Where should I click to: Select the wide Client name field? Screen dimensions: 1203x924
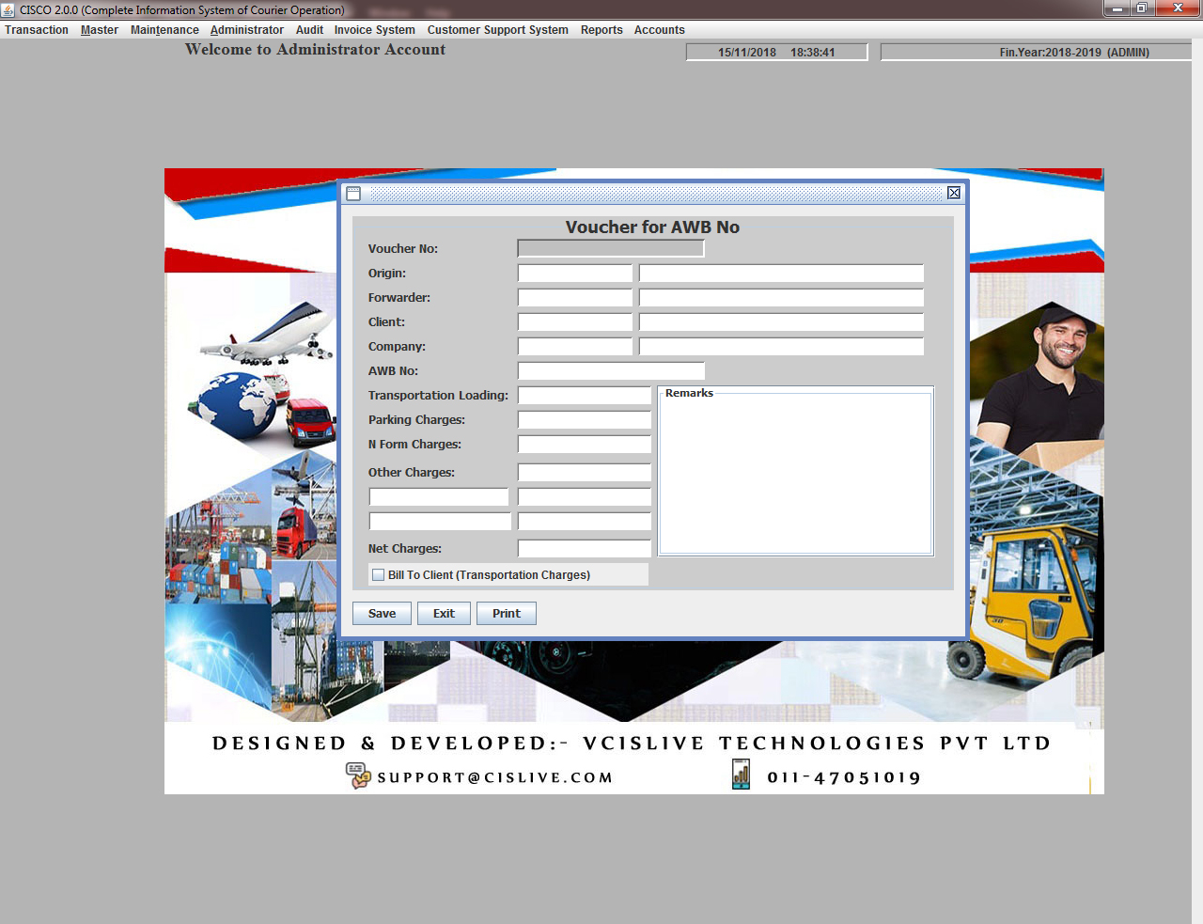781,322
